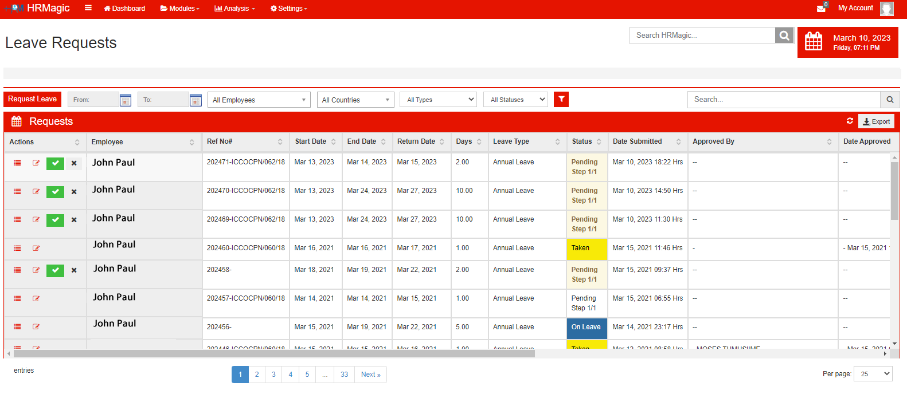Expand the All Employees dropdown

[x=259, y=100]
